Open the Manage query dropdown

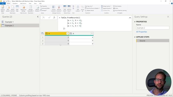click(43, 11)
